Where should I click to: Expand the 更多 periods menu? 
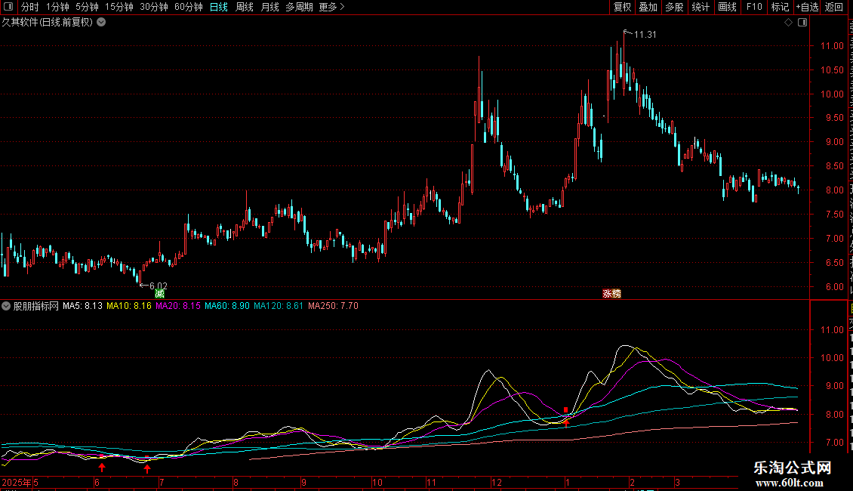(x=332, y=7)
